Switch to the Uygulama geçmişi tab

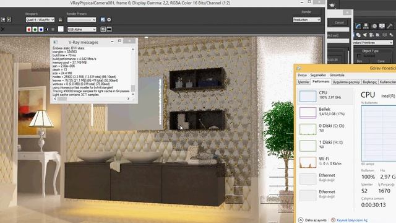point(346,82)
